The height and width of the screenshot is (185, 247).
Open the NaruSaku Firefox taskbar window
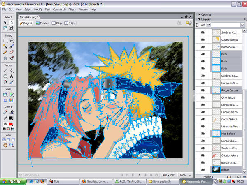click(x=97, y=181)
